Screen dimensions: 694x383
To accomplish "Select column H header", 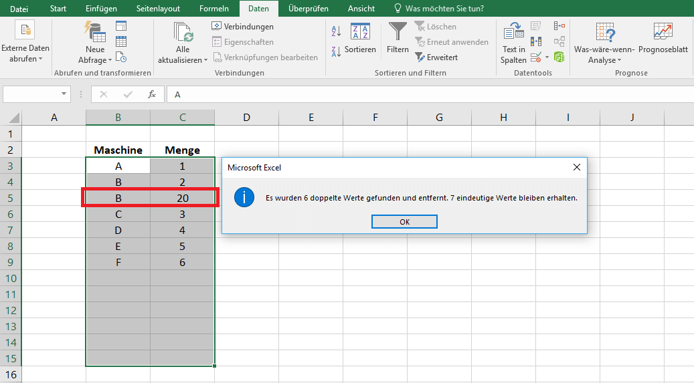I will (x=504, y=117).
